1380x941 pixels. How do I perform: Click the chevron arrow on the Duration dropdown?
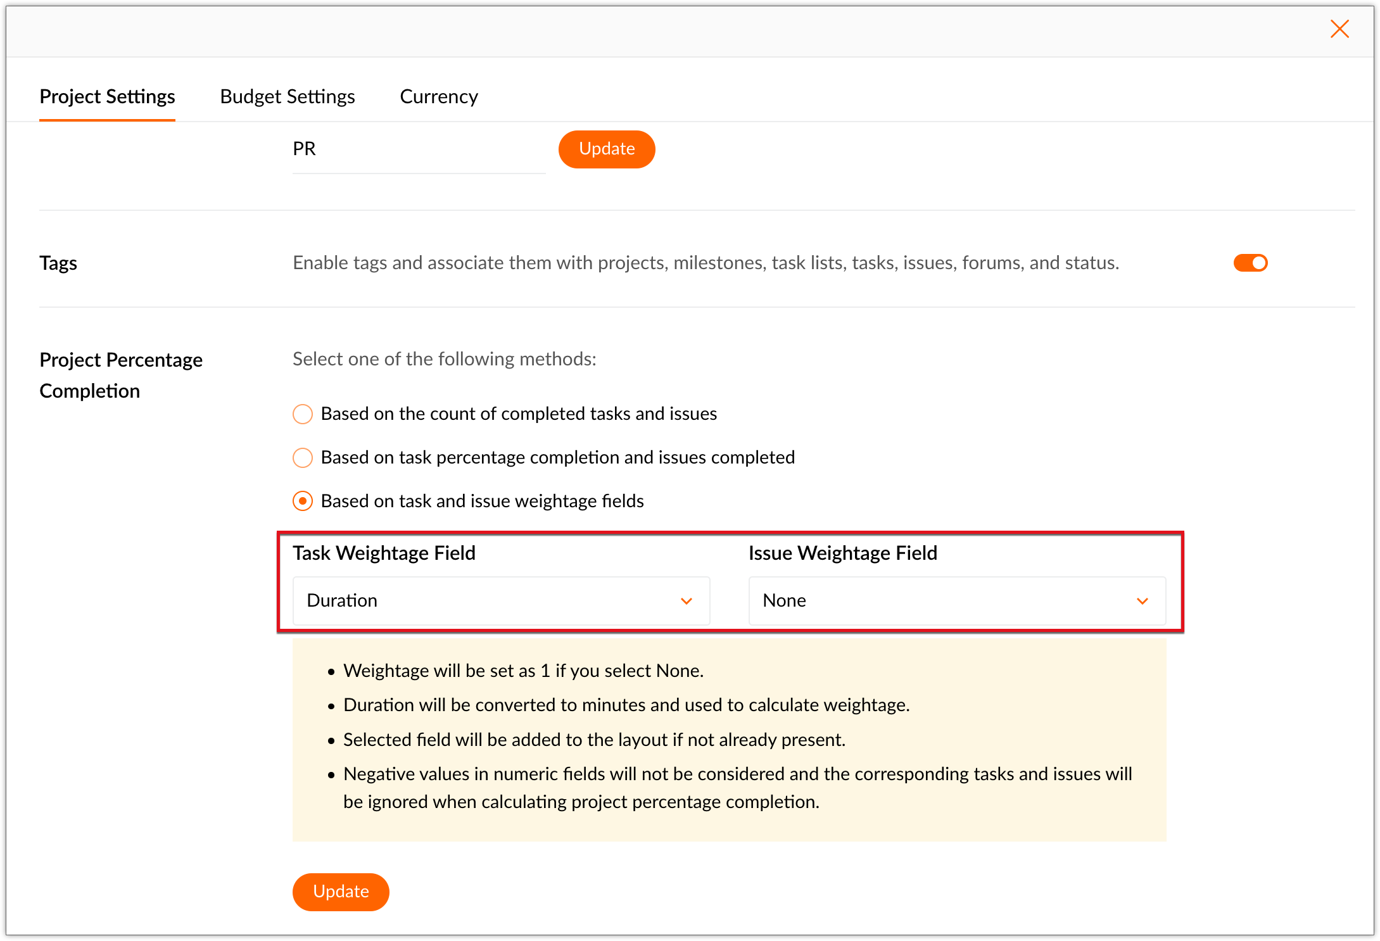coord(686,601)
